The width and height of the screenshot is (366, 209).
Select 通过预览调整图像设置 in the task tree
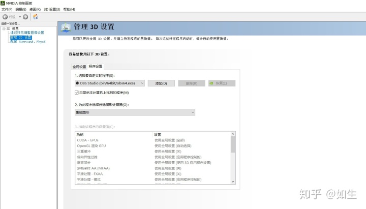coord(27,33)
